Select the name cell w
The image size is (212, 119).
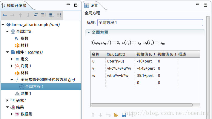click(98, 75)
